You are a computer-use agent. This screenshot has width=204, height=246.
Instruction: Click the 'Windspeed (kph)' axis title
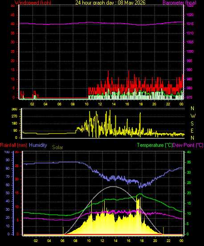pyautogui.click(x=33, y=3)
